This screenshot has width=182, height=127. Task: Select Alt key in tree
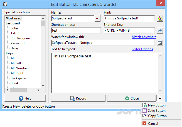click(x=13, y=58)
